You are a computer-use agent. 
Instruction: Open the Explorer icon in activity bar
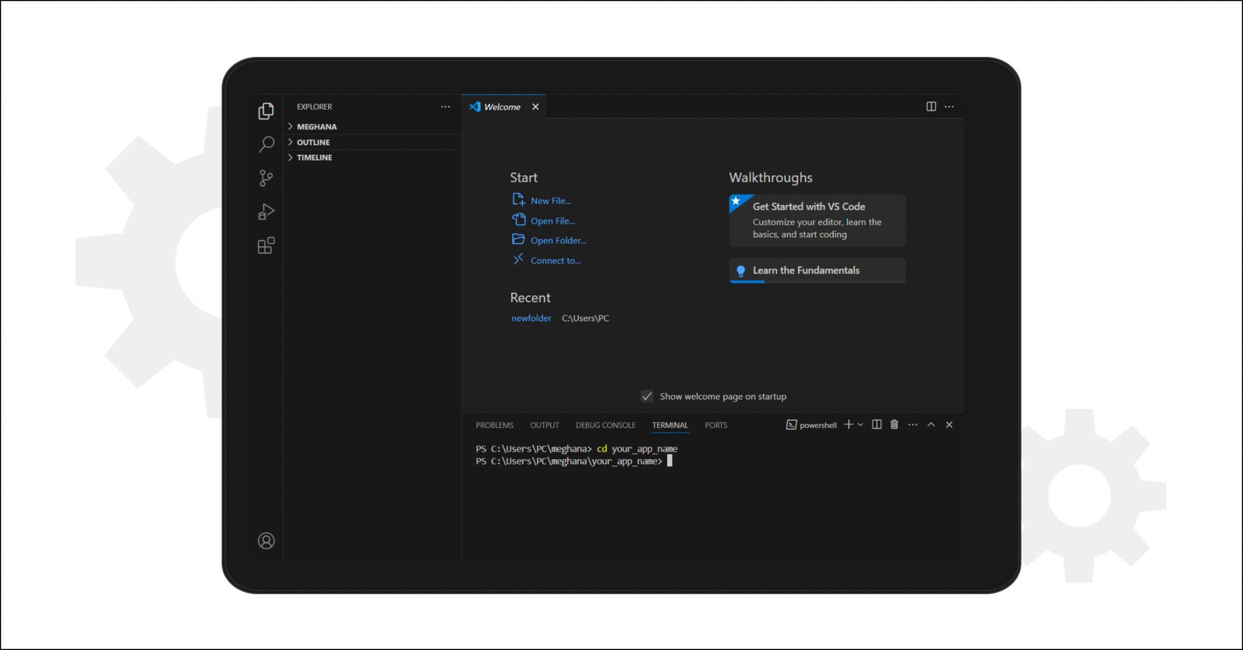(x=266, y=110)
